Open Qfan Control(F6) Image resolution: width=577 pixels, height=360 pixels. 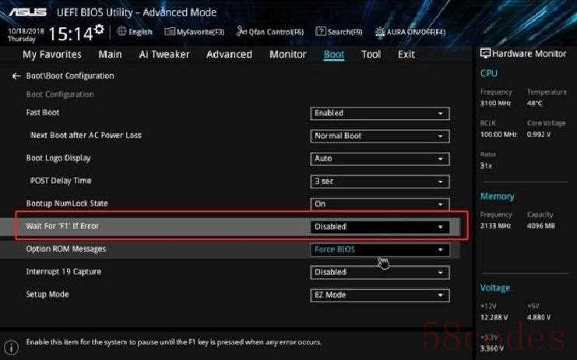(276, 32)
